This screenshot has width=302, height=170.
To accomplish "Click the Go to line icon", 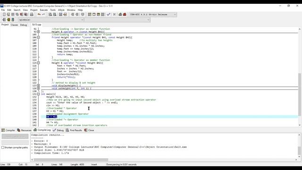I will tap(65, 15).
